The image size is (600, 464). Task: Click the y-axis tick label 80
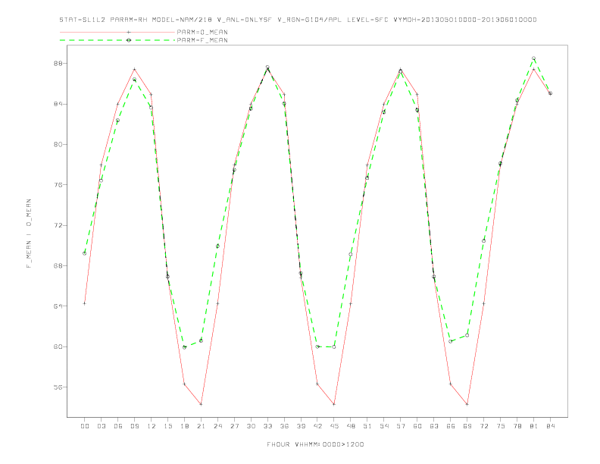pos(57,144)
